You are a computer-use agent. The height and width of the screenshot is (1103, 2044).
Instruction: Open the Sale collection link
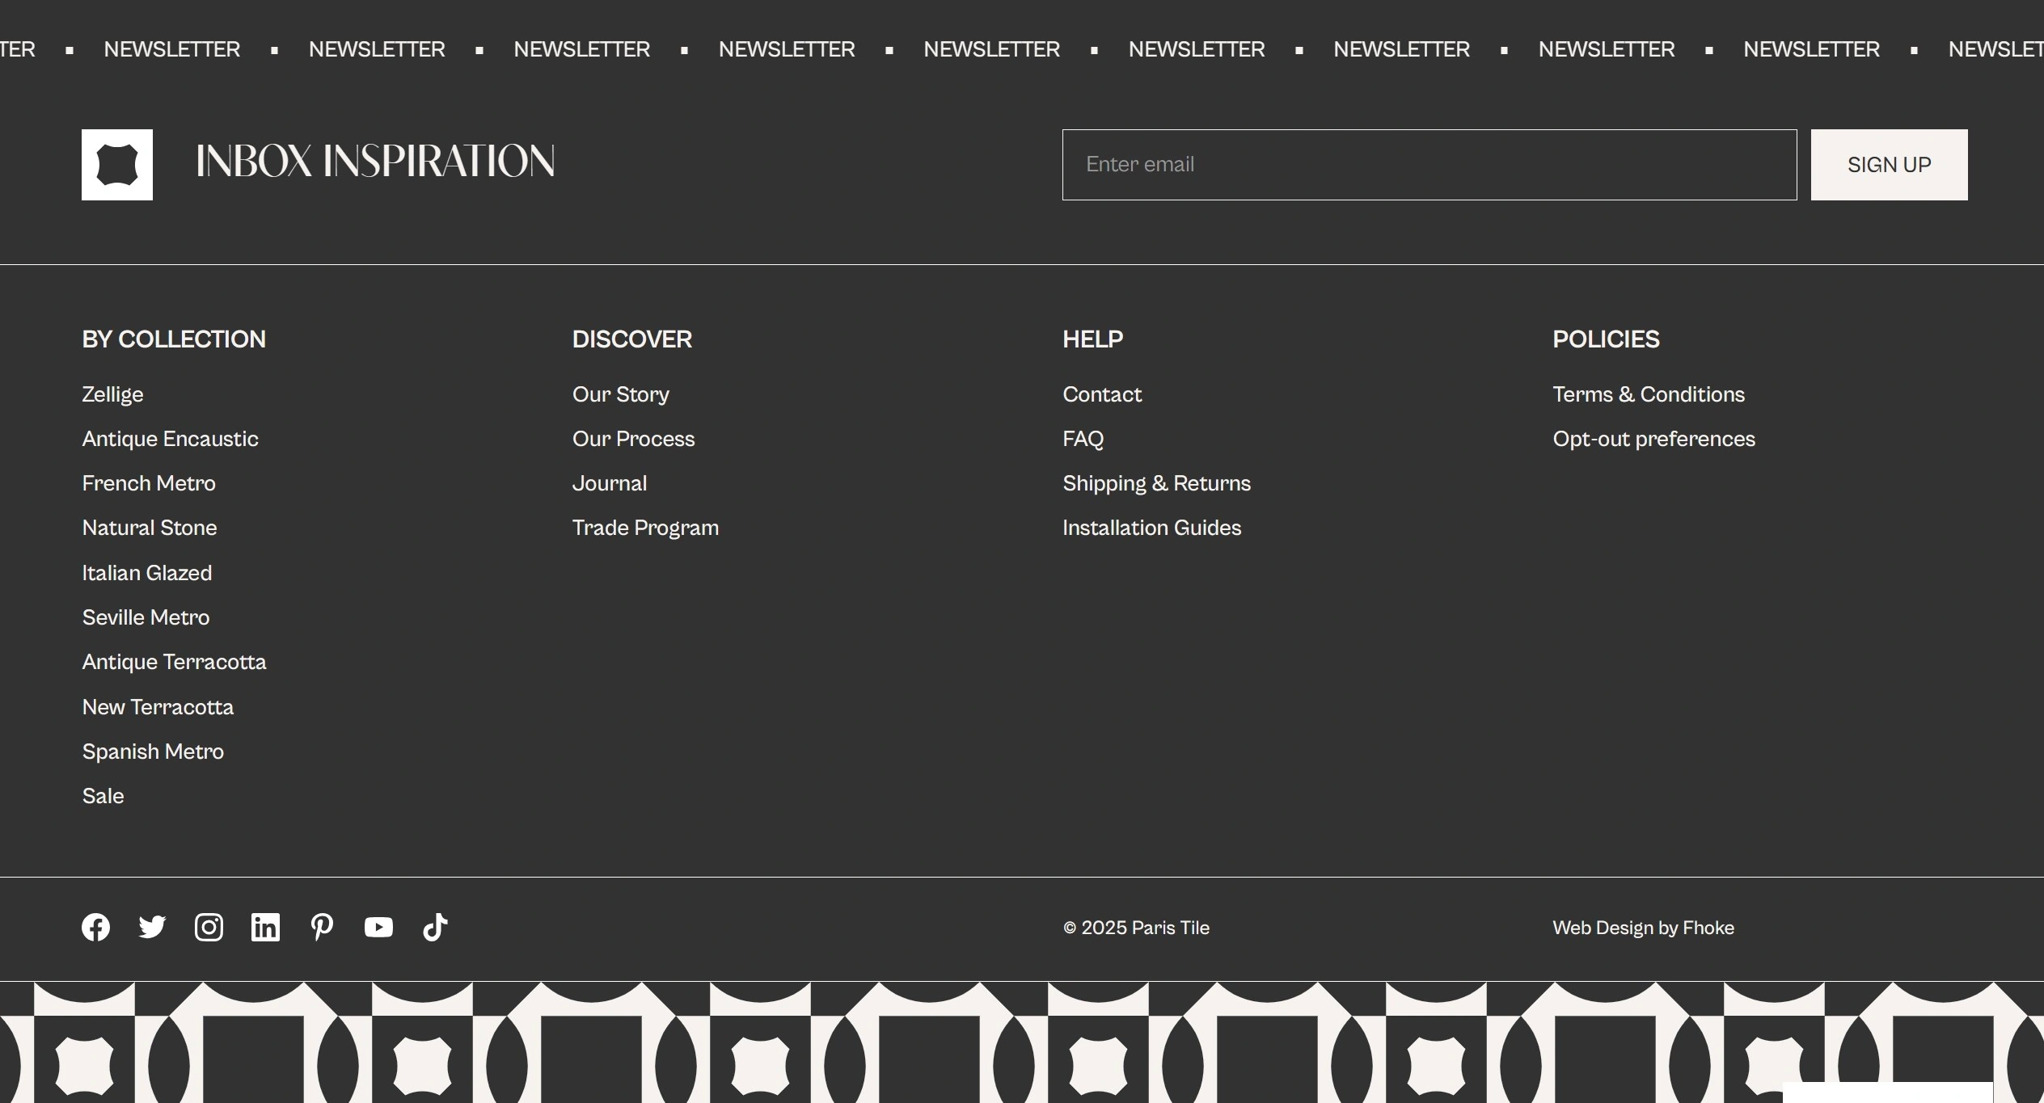[103, 796]
